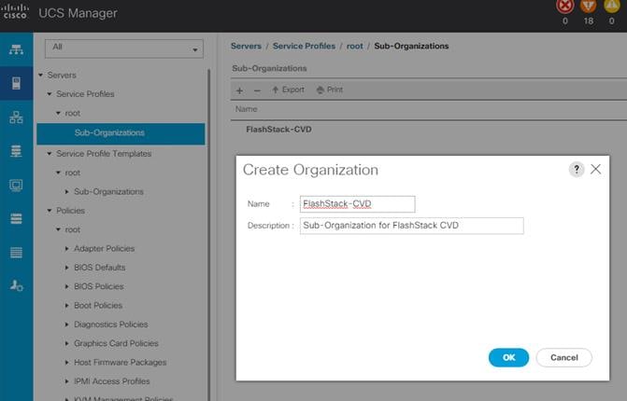
Task: Expand Host Firmware Packages arrow
Action: click(x=67, y=362)
